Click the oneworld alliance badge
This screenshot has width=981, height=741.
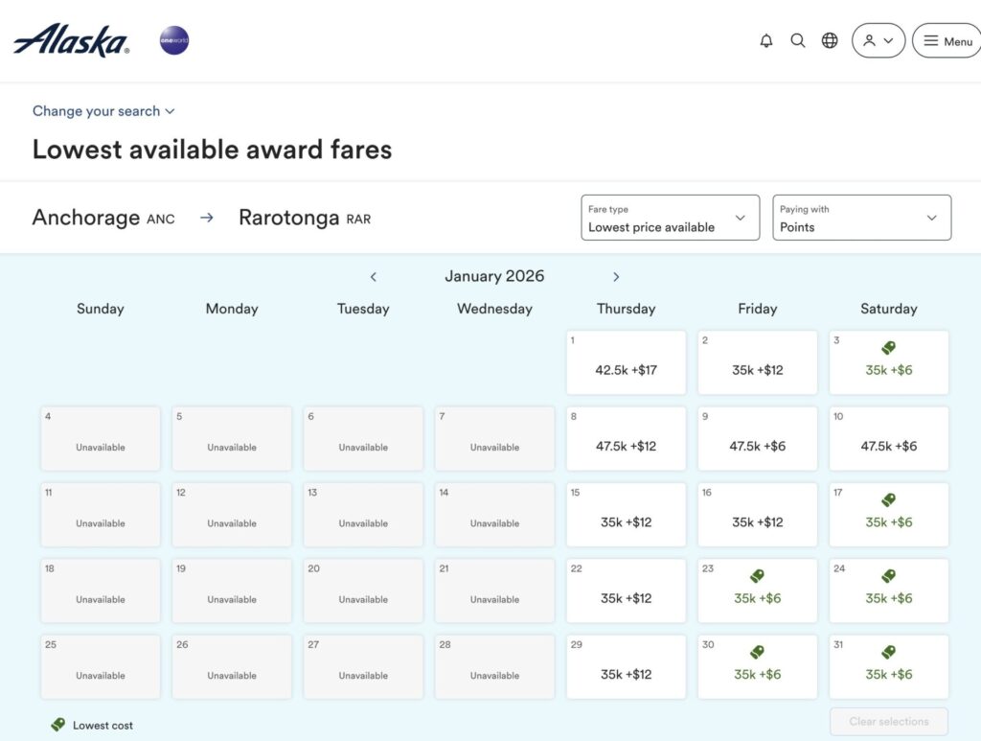coord(173,40)
